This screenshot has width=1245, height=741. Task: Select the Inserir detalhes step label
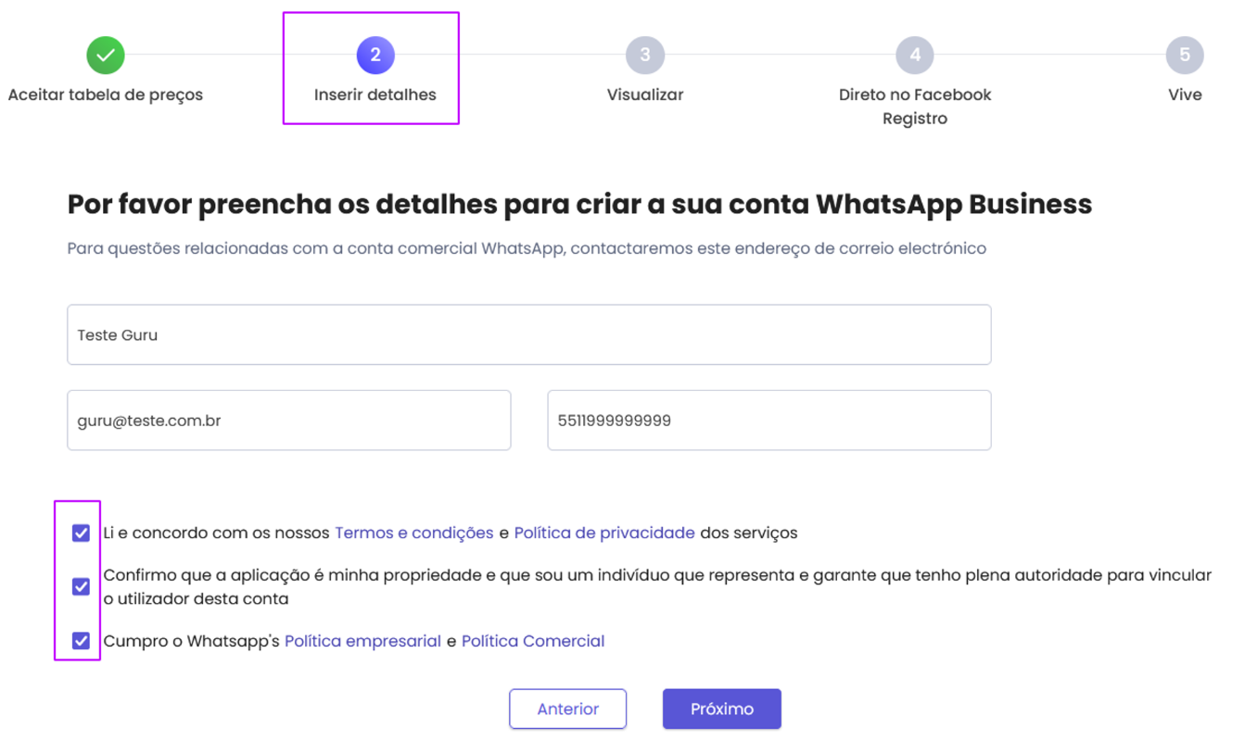375,94
